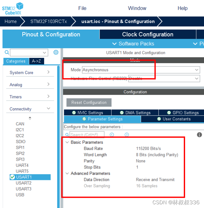Go to Home breadcrumb
This screenshot has width=204, height=208.
(11, 21)
